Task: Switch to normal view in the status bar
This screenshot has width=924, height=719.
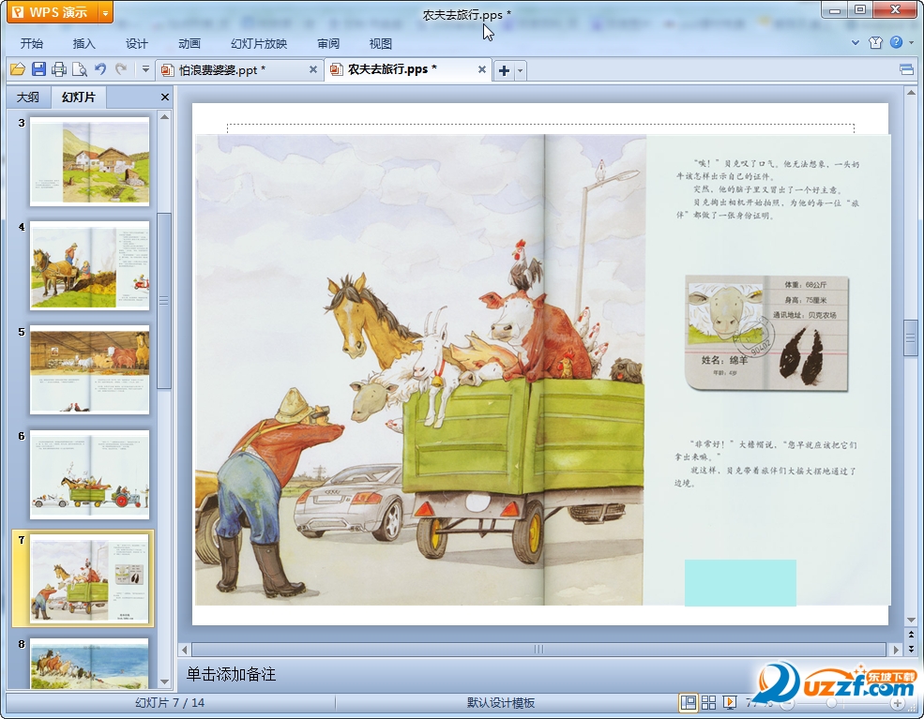Action: pyautogui.click(x=688, y=702)
